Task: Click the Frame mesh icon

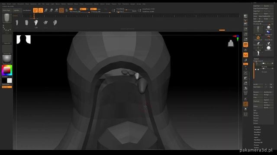Action: (245, 73)
